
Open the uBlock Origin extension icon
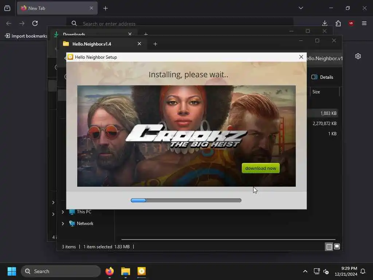pyautogui.click(x=351, y=23)
